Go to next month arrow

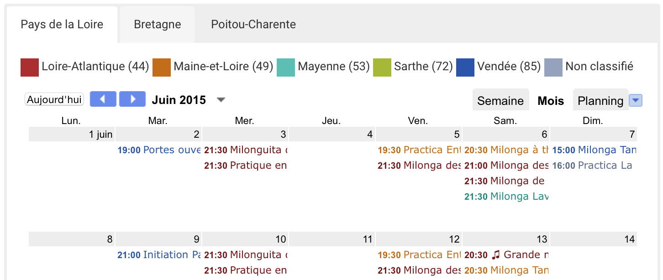tap(132, 99)
